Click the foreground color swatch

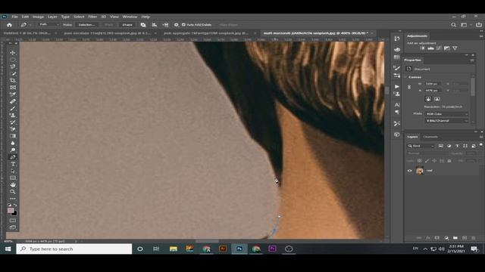click(11, 210)
